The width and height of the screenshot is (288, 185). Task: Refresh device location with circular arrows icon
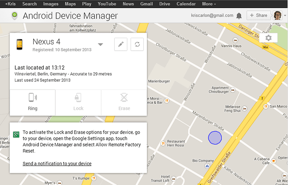pyautogui.click(x=137, y=44)
